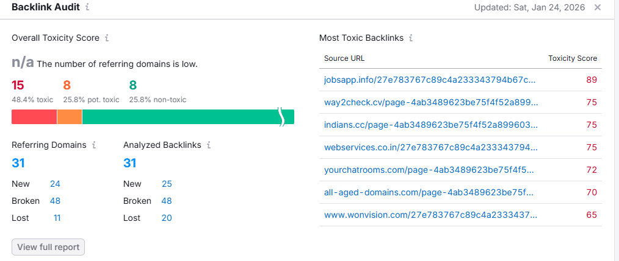Click info icon beside Overall Toxicity Score

pyautogui.click(x=107, y=38)
